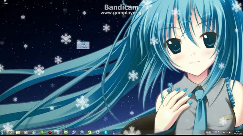The image size is (243, 136).
Task: Click the green swirl taskbar icon
Action: coord(42,133)
